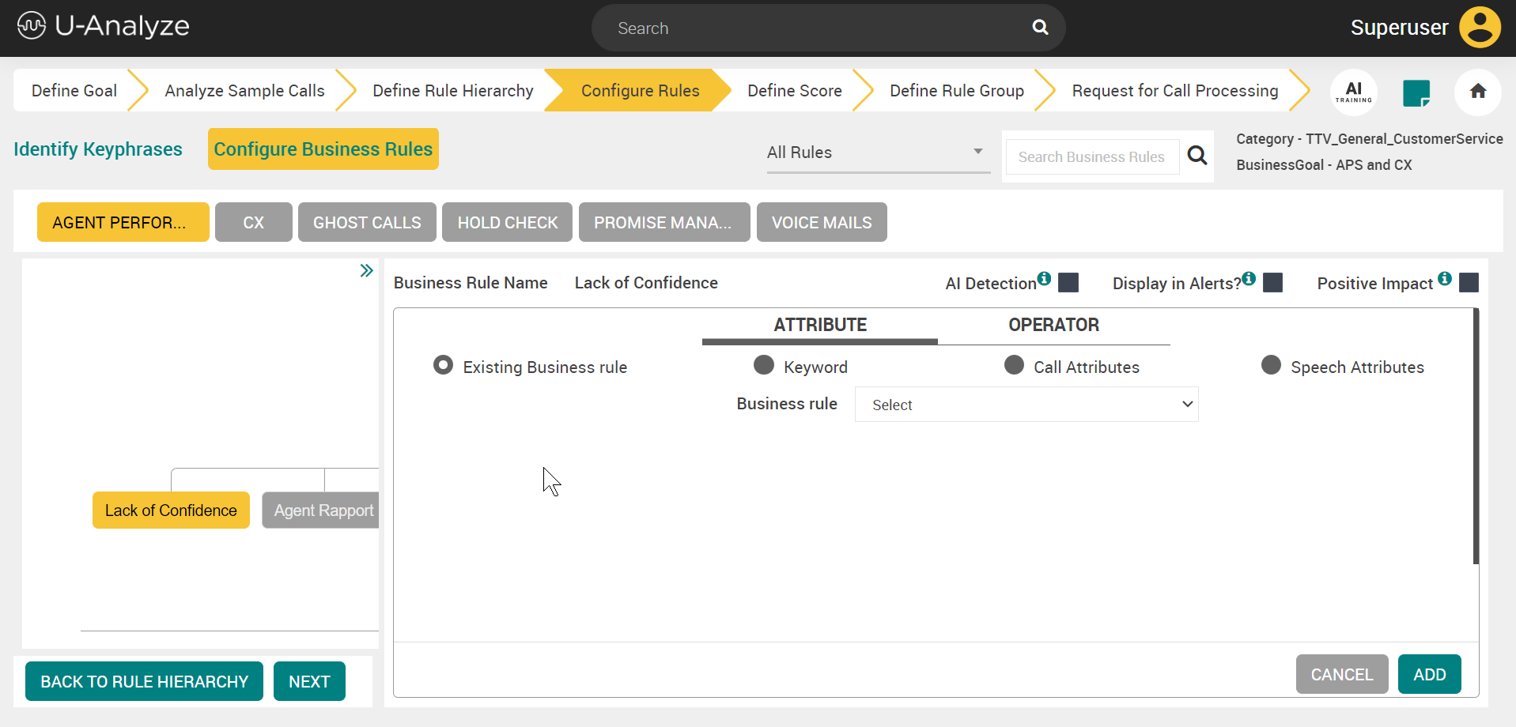Open the Business rule Select dropdown

click(x=1026, y=405)
